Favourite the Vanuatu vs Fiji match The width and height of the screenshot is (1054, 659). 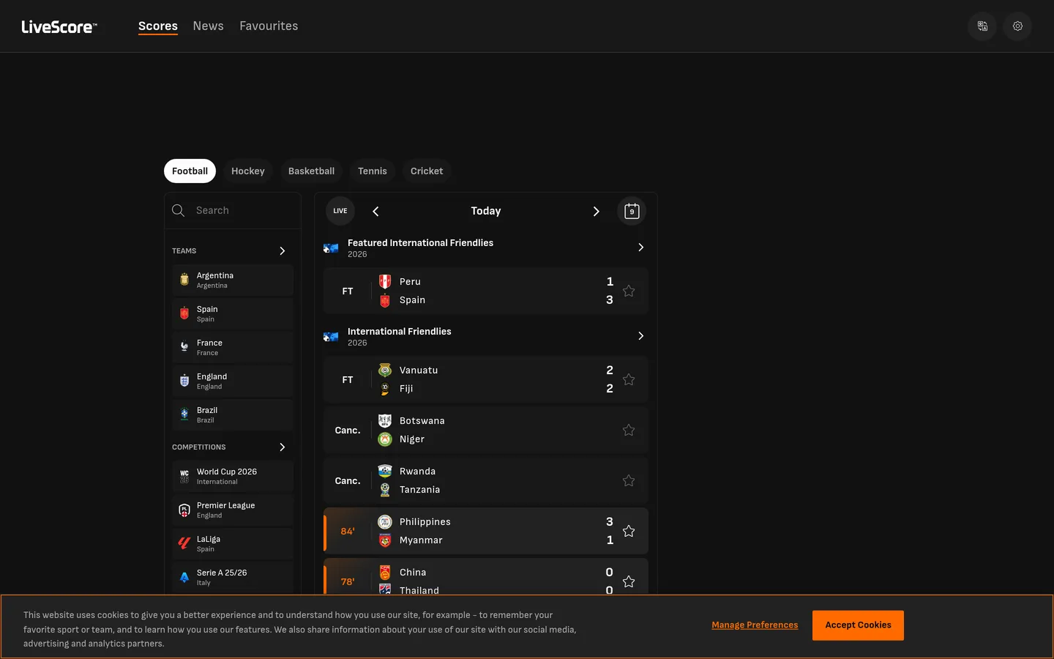[629, 380]
